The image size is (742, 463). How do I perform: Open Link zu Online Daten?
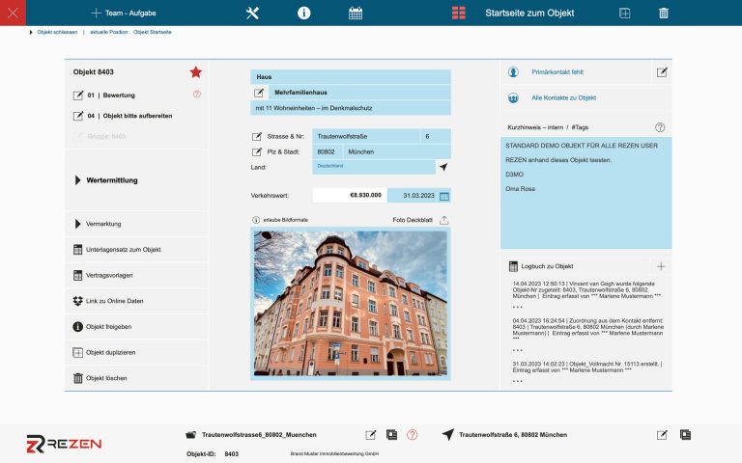coord(114,301)
